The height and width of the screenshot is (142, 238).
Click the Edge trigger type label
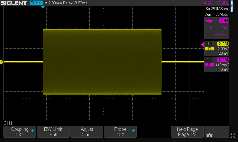[x=209, y=21]
